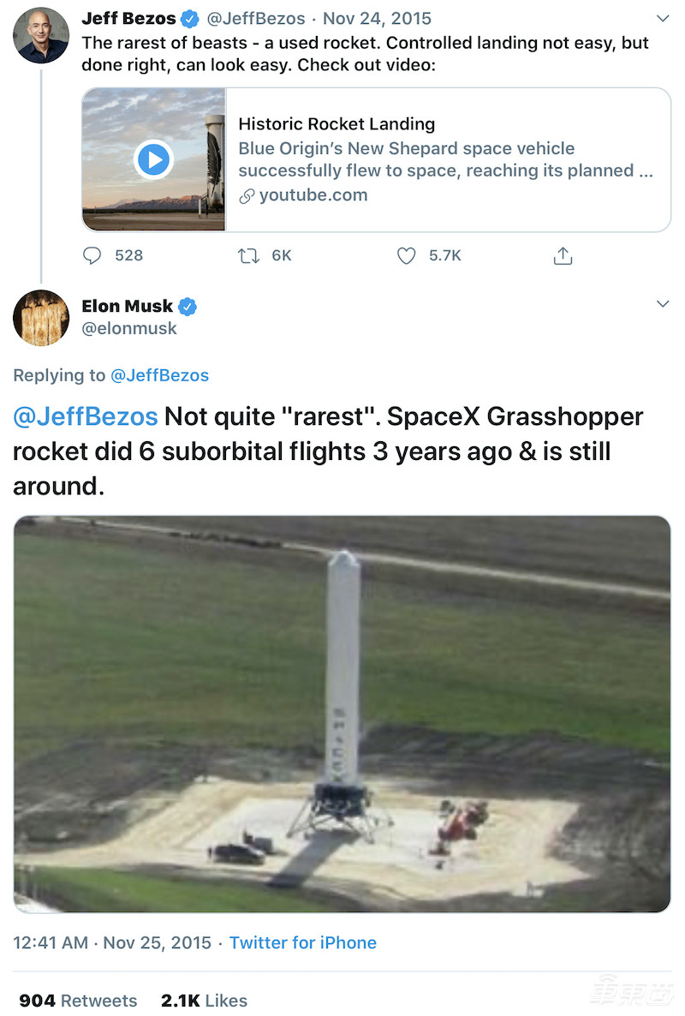Open the Twitter for iPhone source link
This screenshot has height=1016, width=685.
tap(303, 942)
